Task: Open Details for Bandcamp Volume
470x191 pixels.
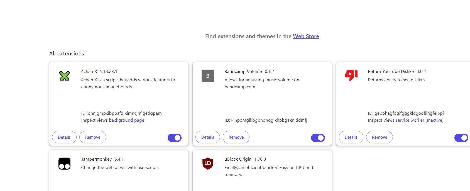Action: [x=208, y=137]
